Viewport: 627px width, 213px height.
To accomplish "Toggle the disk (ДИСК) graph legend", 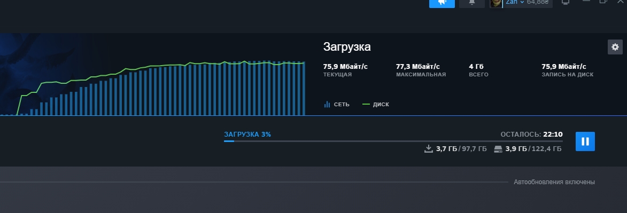I will pyautogui.click(x=375, y=104).
